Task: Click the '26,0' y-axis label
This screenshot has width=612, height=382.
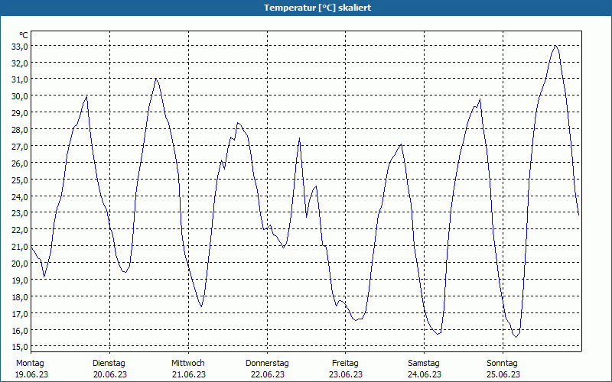Action: click(20, 163)
